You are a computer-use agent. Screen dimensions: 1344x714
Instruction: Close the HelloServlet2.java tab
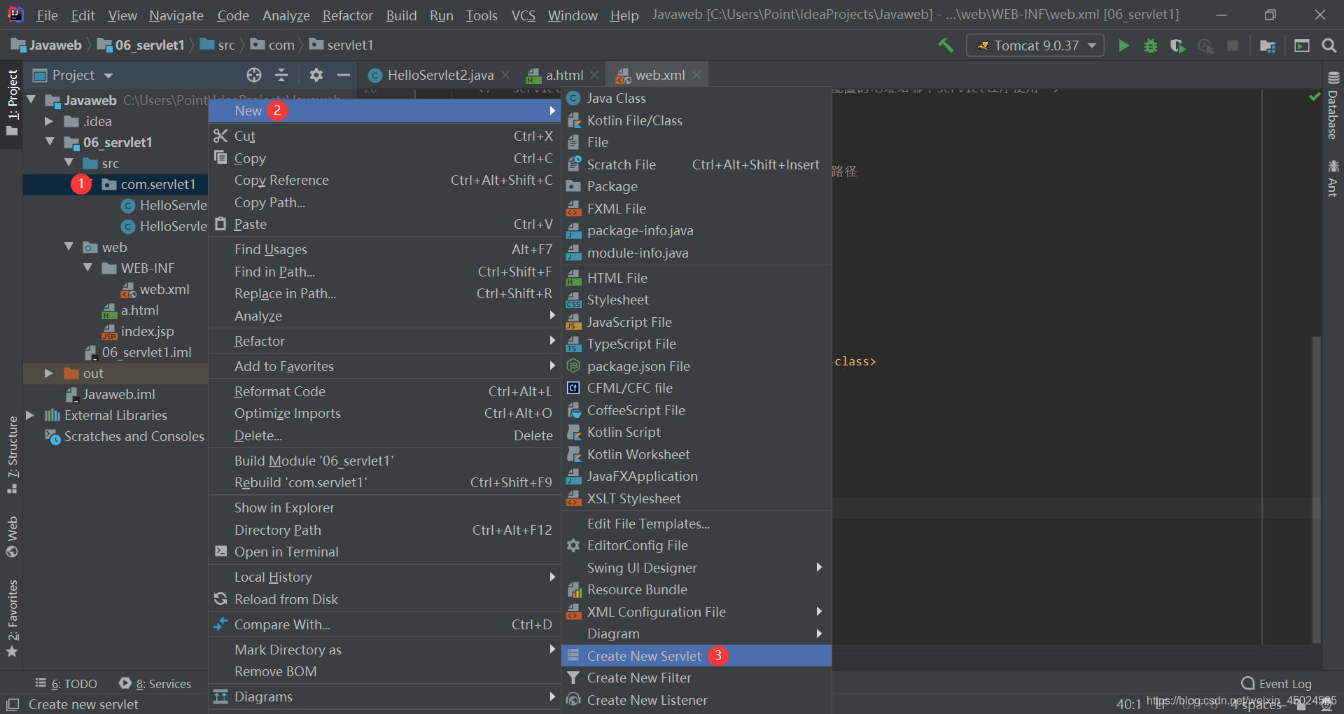coord(505,75)
